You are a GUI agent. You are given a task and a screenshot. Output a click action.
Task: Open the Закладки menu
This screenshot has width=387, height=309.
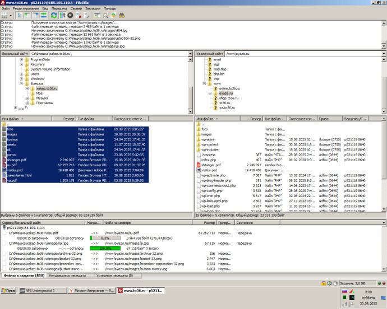point(93,8)
